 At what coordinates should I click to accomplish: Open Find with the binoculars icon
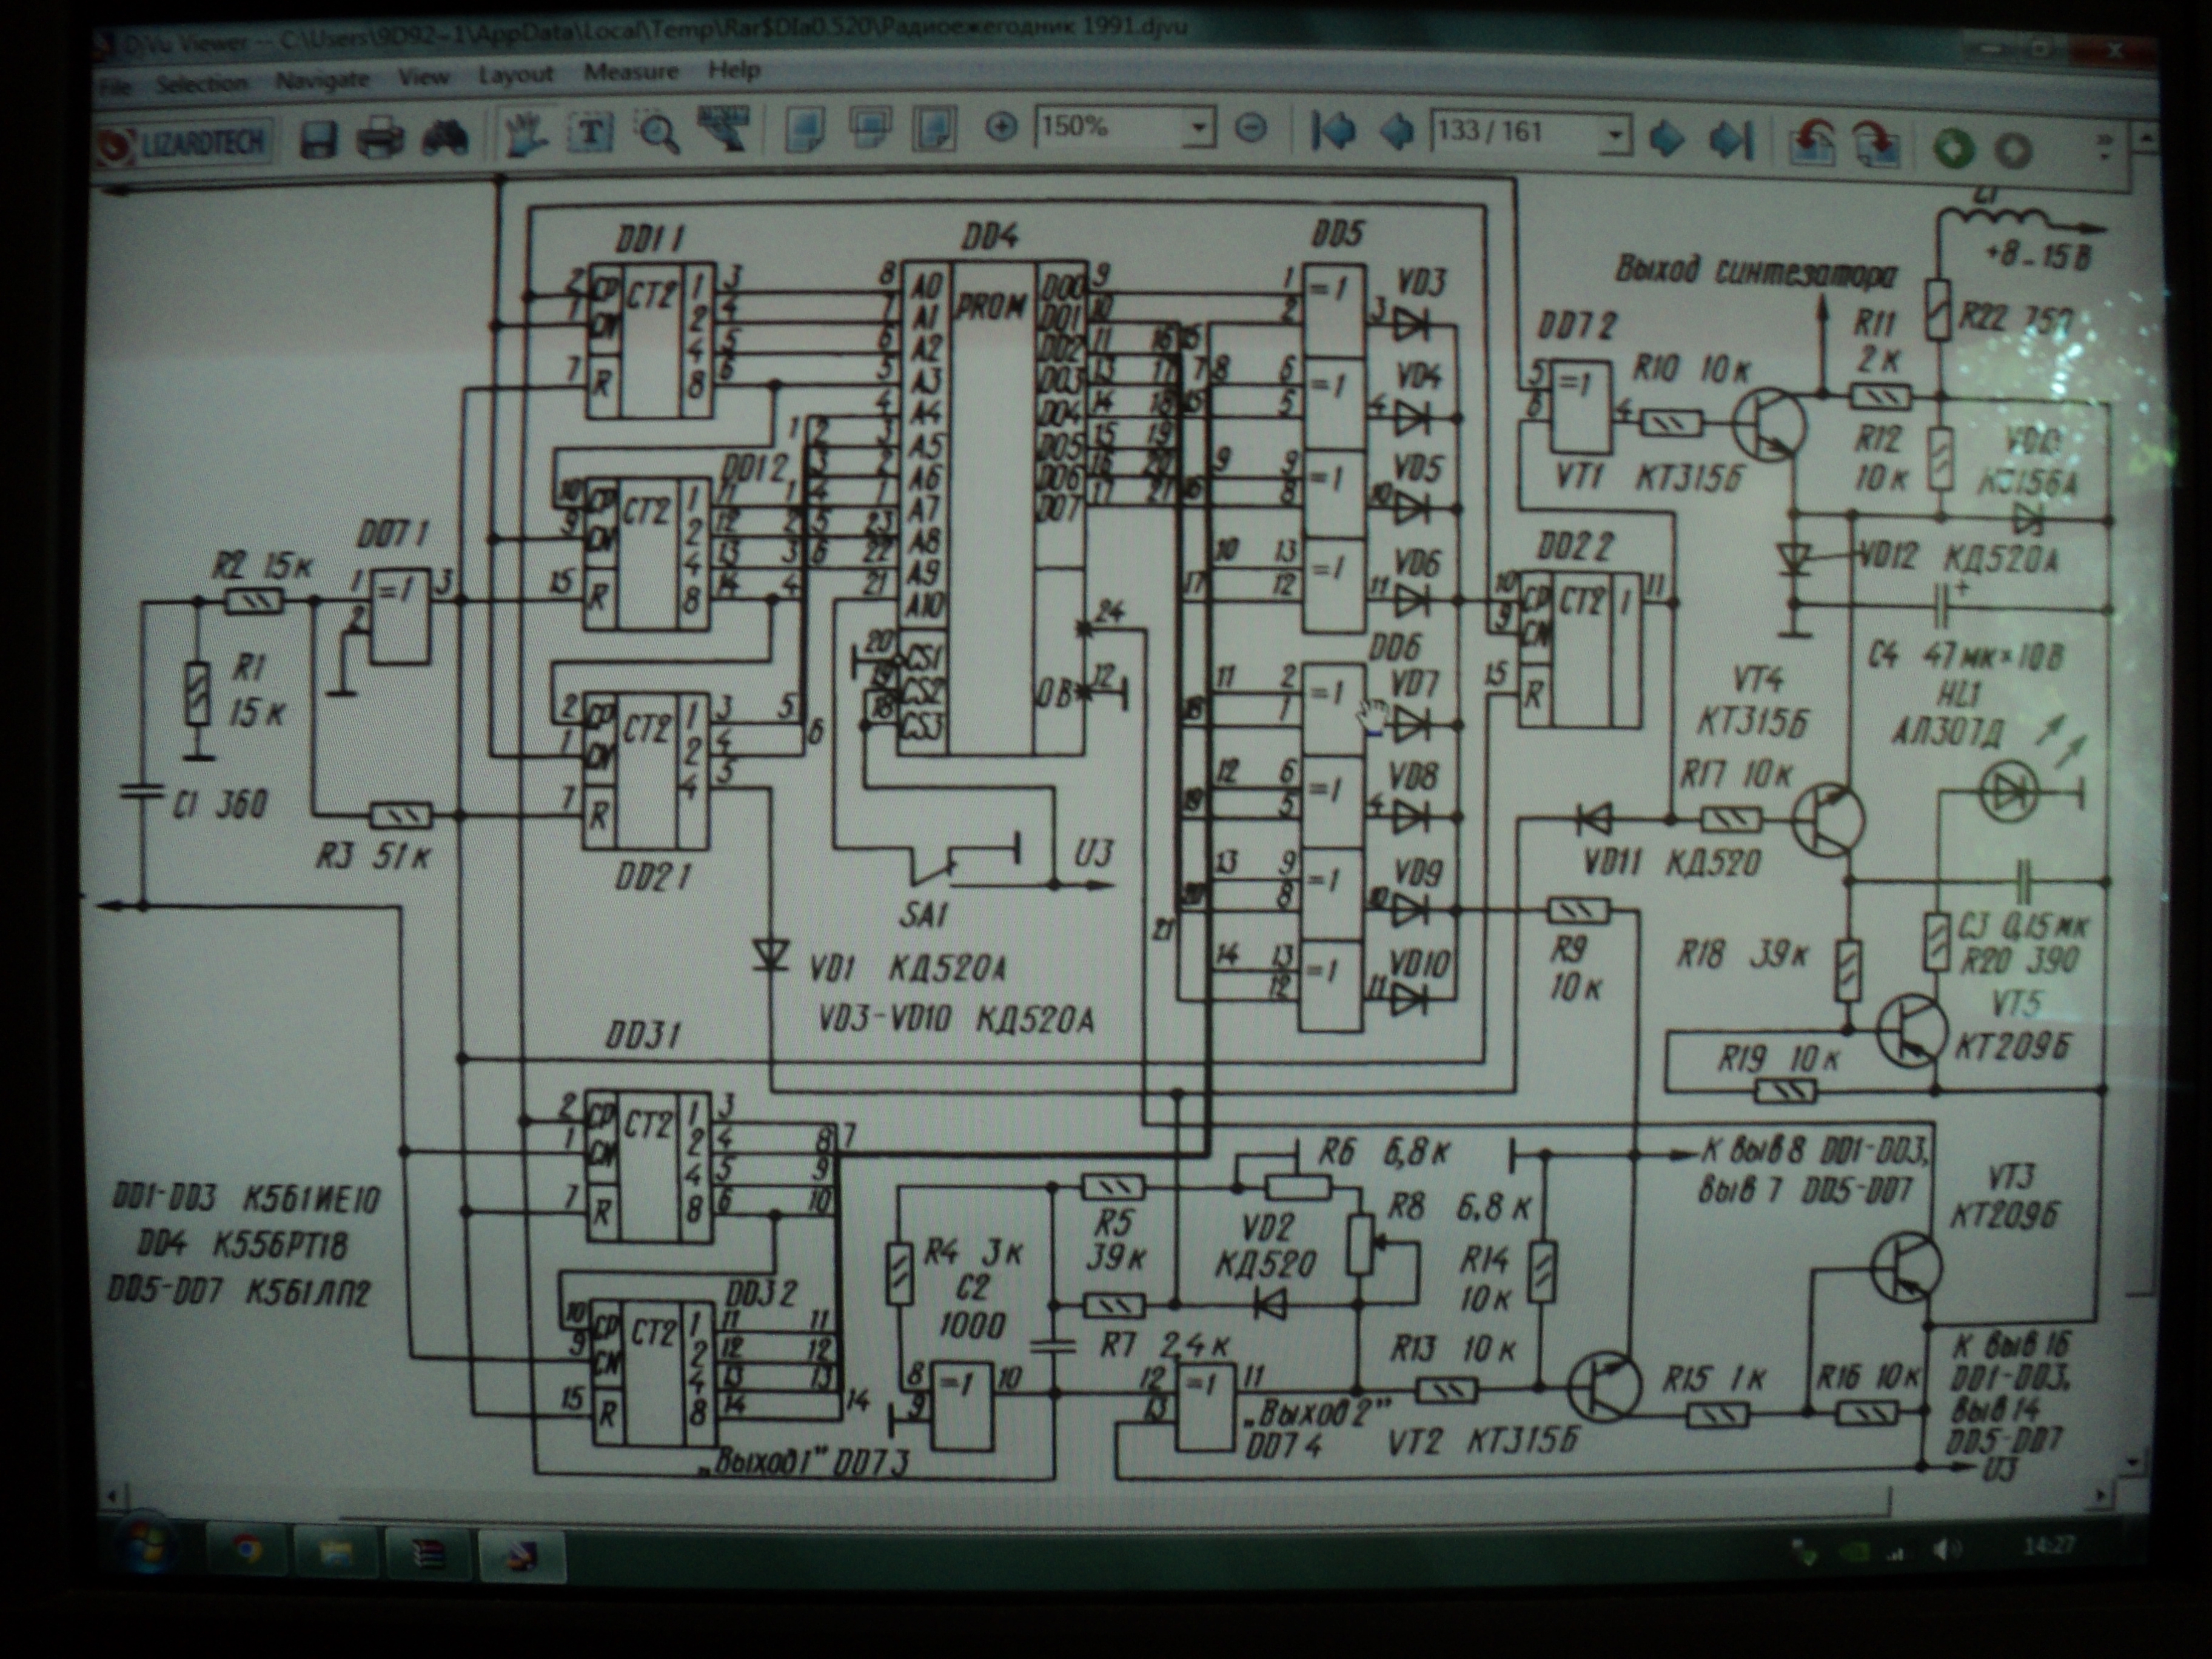[x=445, y=138]
